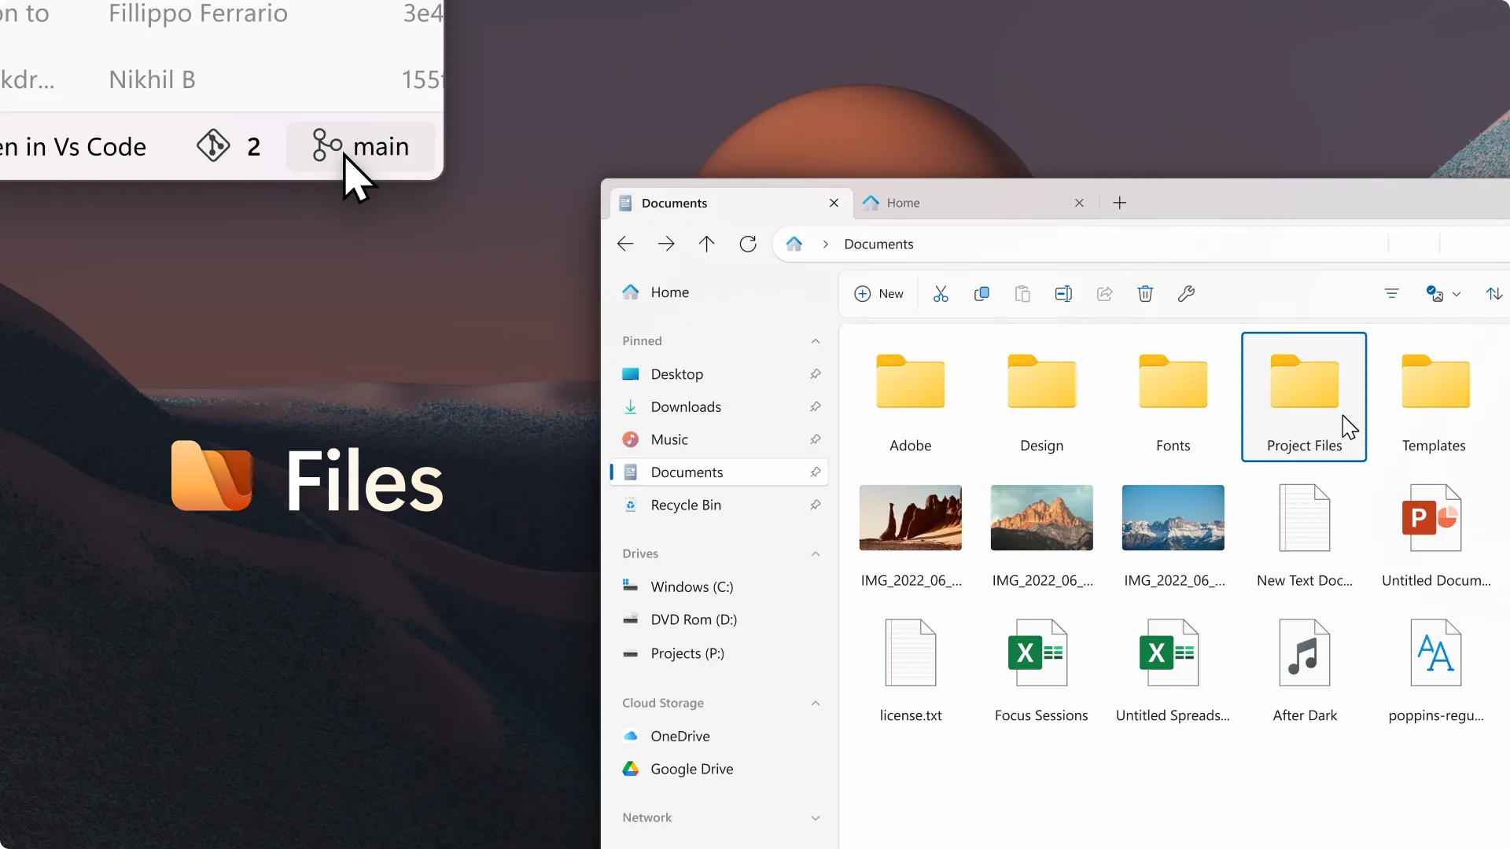1510x849 pixels.
Task: Switch to the Home tab
Action: (x=903, y=202)
